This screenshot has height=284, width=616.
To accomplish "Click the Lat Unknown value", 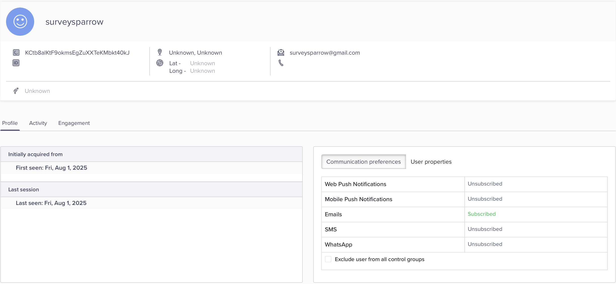I will (203, 63).
